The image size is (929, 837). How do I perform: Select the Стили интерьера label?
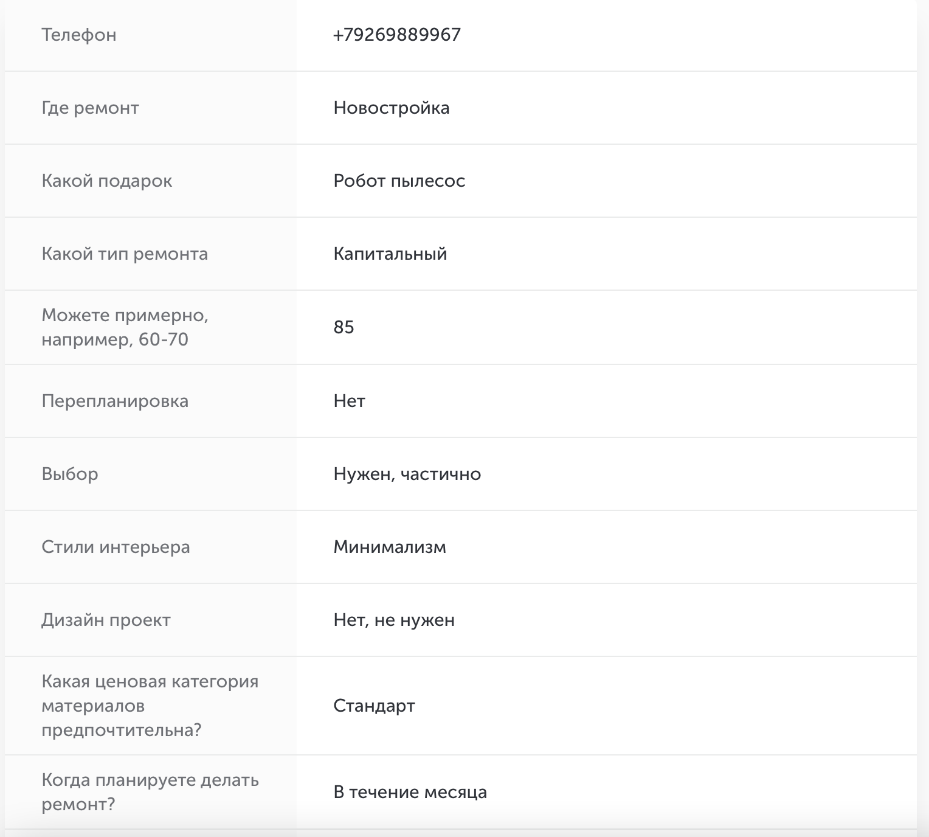tap(116, 547)
